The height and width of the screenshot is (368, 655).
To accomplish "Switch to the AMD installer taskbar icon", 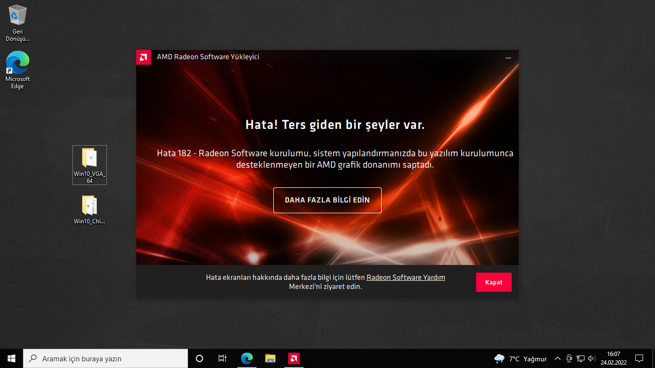I will tap(294, 358).
